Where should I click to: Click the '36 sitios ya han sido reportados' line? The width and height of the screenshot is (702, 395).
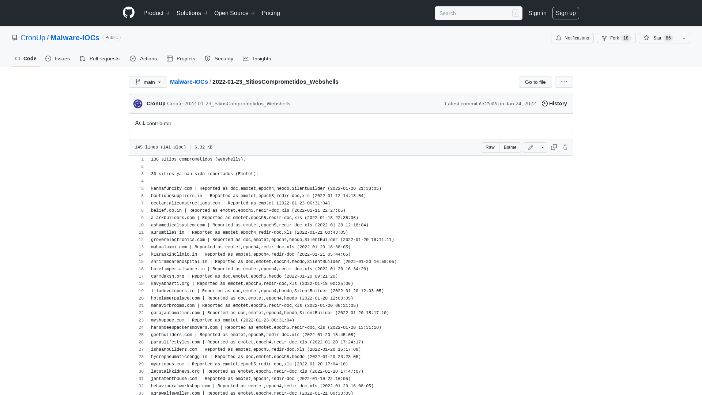pos(205,174)
